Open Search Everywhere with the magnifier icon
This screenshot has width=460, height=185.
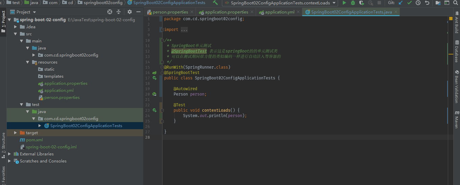456,3
